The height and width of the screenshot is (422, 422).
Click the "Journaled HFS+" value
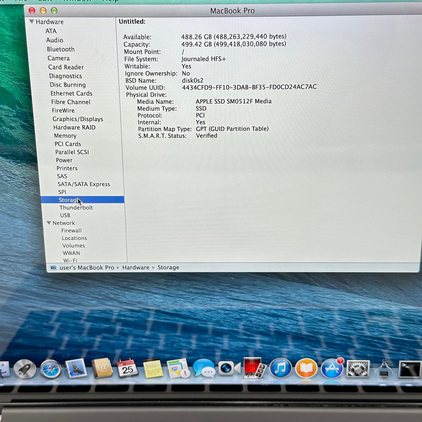203,59
